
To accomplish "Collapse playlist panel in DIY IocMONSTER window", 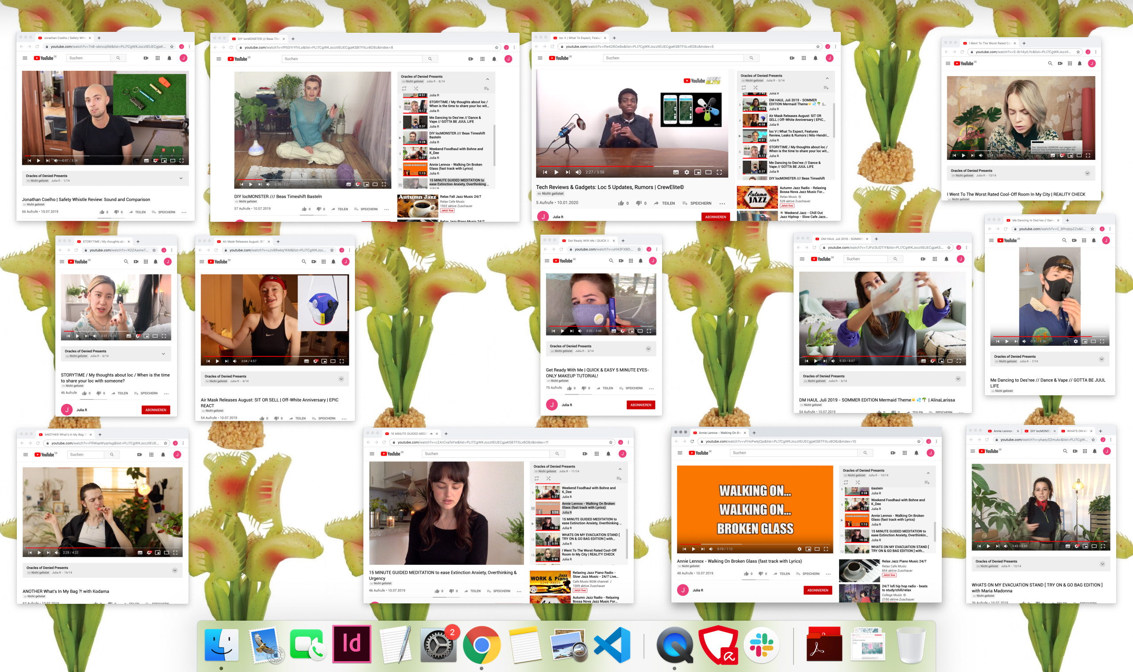I will (488, 79).
